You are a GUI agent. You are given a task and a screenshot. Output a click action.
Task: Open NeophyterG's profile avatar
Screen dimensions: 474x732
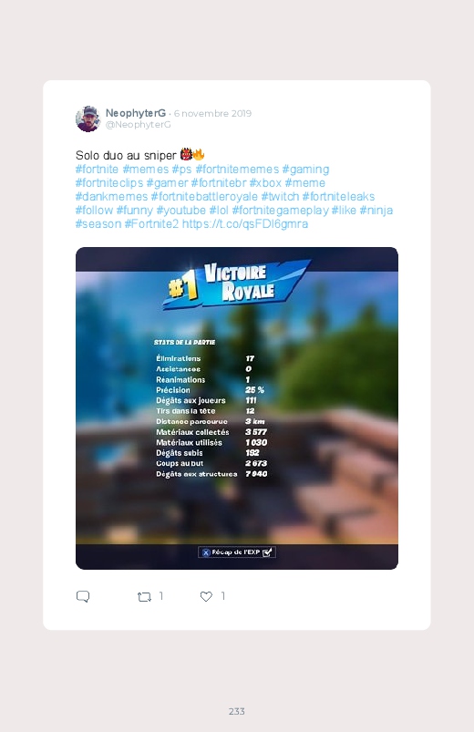[88, 119]
